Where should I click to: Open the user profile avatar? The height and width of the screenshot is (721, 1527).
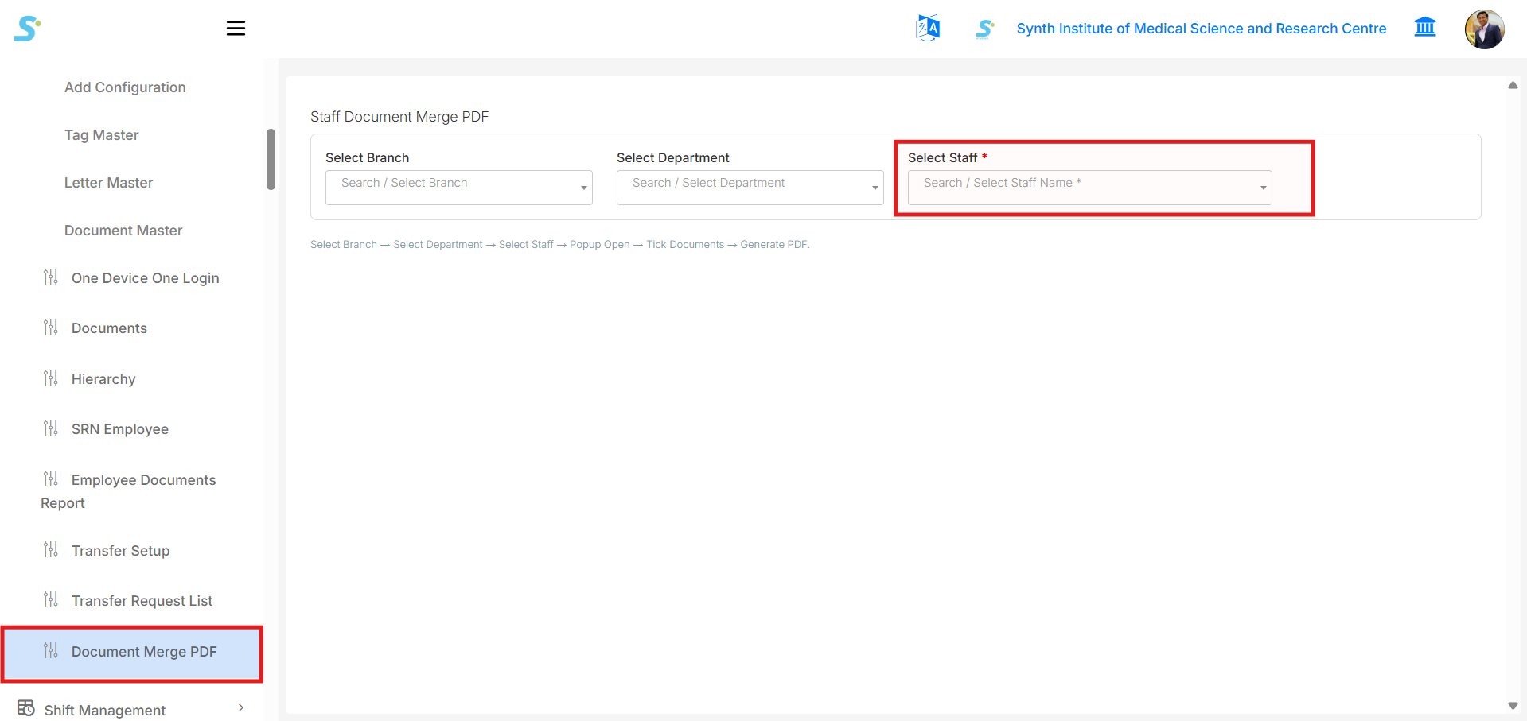click(x=1485, y=29)
